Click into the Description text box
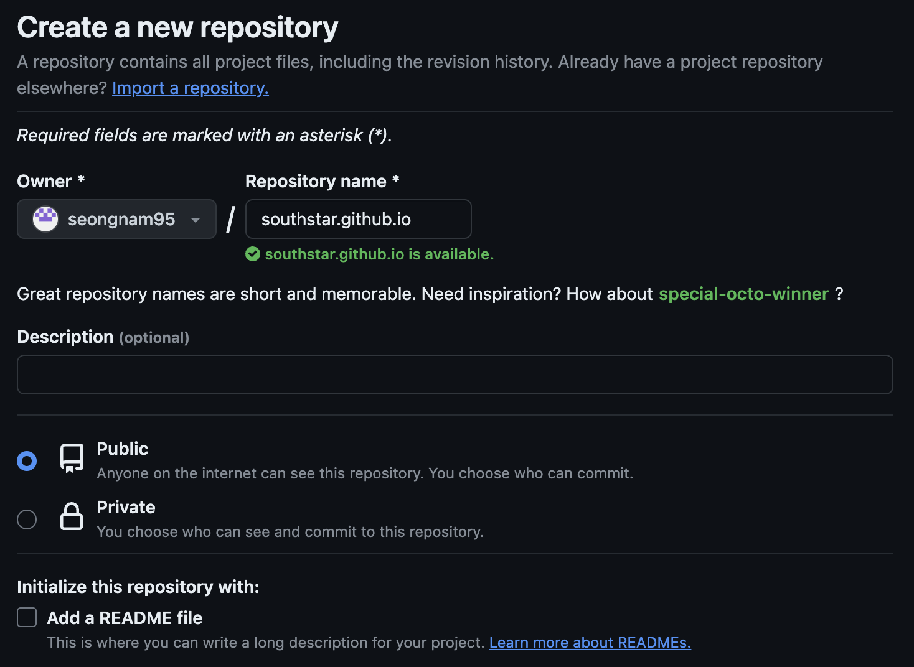Viewport: 914px width, 667px height. tap(455, 375)
